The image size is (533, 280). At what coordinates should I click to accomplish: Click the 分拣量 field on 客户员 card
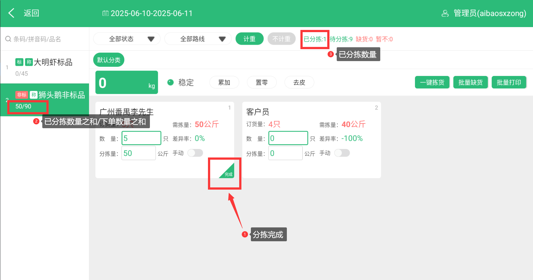(x=285, y=153)
